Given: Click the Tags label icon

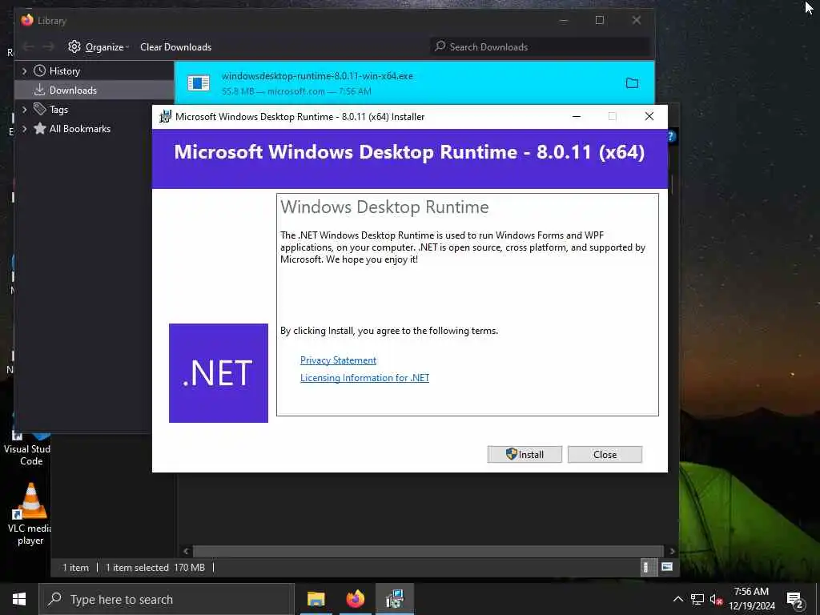Looking at the screenshot, I should (39, 109).
